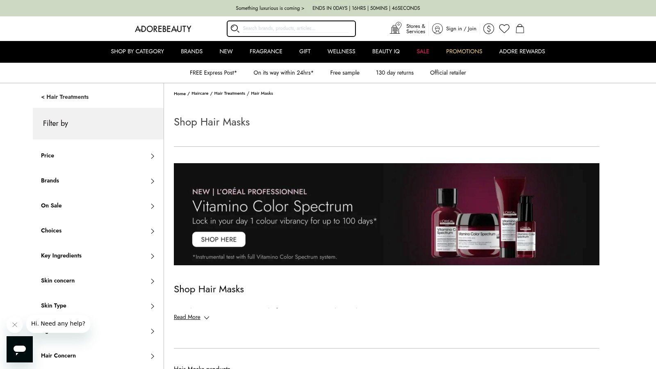Expand the Brands filter
Viewport: 656px width, 369px height.
click(x=98, y=181)
